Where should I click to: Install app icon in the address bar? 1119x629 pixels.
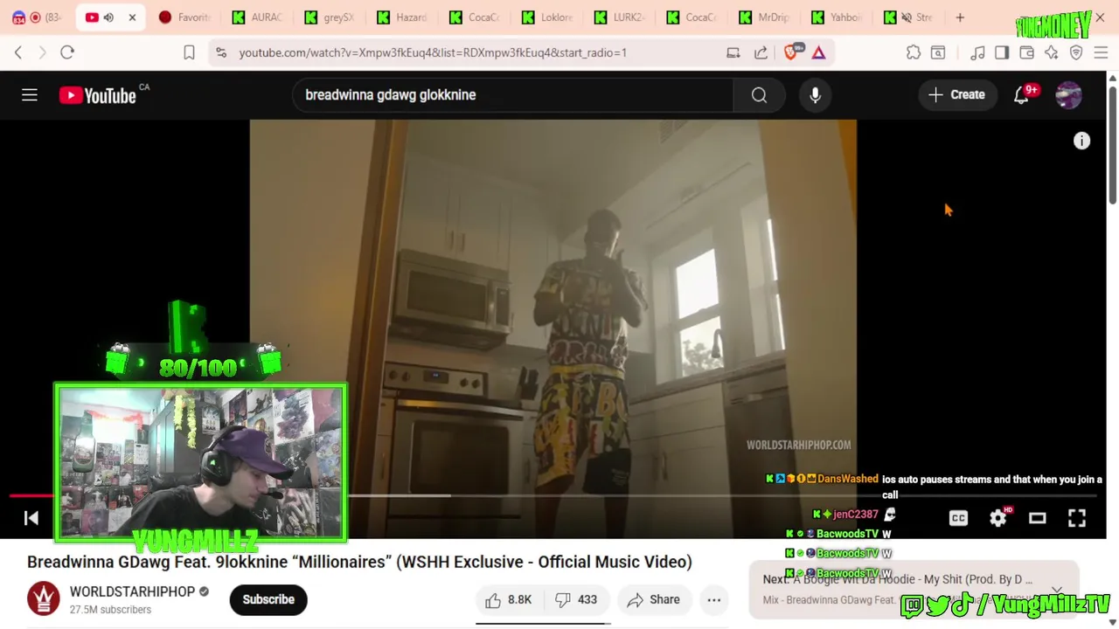(x=733, y=52)
